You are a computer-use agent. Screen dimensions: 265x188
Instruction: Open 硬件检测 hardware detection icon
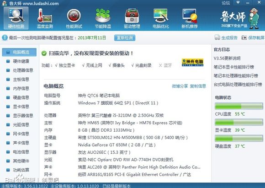(16, 18)
